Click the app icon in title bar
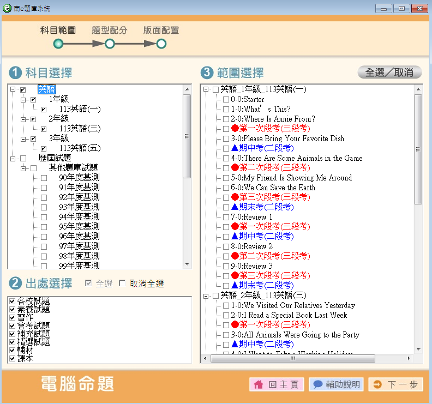The height and width of the screenshot is (404, 432). tap(7, 8)
